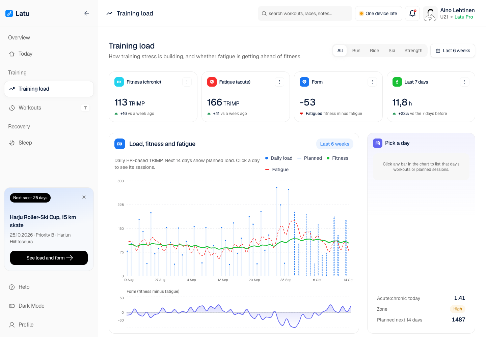Toggle Daily load series in legend
This screenshot has width=486, height=337.
279,158
